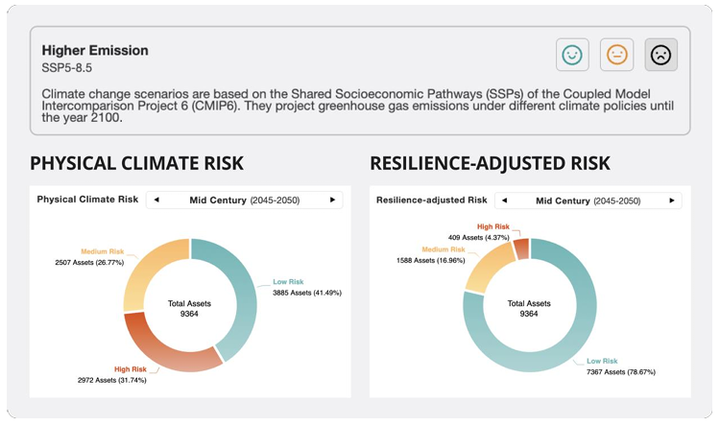Click the small High Risk segment in Resilience chart
The width and height of the screenshot is (720, 426).
(x=519, y=248)
